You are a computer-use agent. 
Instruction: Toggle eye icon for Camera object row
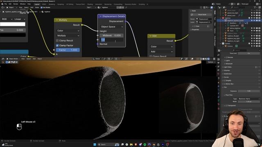click(254, 46)
